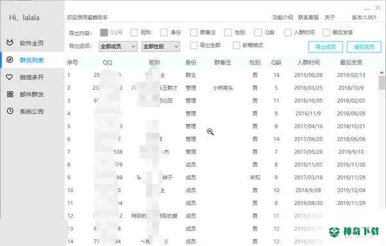This screenshot has width=386, height=246.
Task: Toggle the QQ号 export checkbox
Action: pos(104,33)
